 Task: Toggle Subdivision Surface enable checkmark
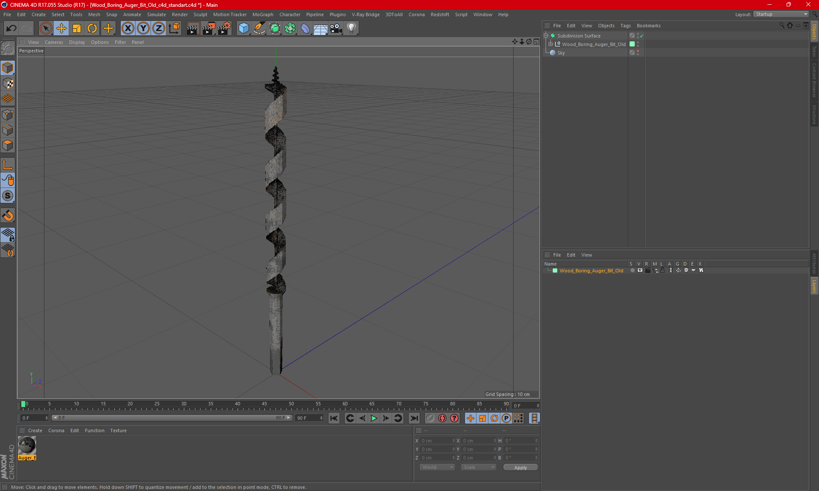click(x=642, y=36)
